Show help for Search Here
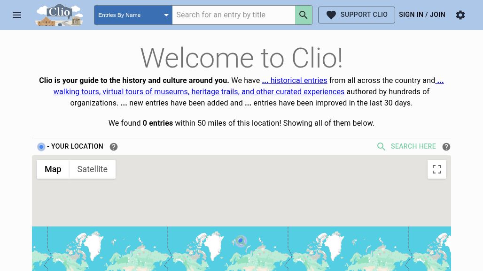The image size is (483, 271). click(x=446, y=147)
